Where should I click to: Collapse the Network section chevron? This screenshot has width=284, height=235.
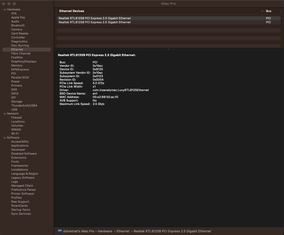(x=5, y=114)
